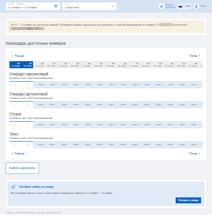Click the Выбрать другие даты button

22,168
